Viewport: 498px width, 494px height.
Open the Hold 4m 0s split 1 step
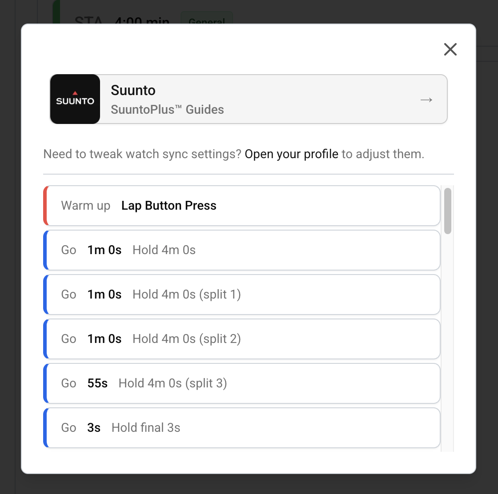(242, 295)
